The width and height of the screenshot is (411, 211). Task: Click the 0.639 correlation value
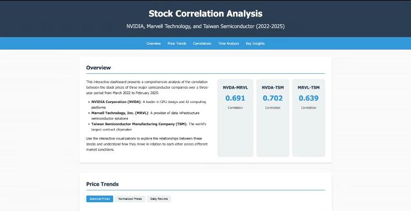point(308,98)
